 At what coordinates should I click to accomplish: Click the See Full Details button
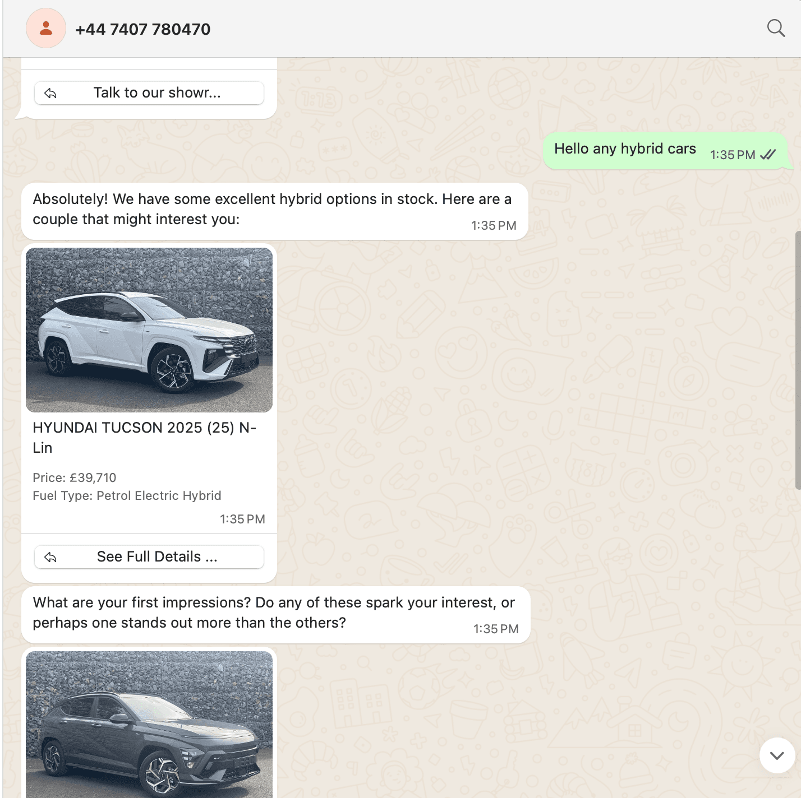click(x=149, y=557)
